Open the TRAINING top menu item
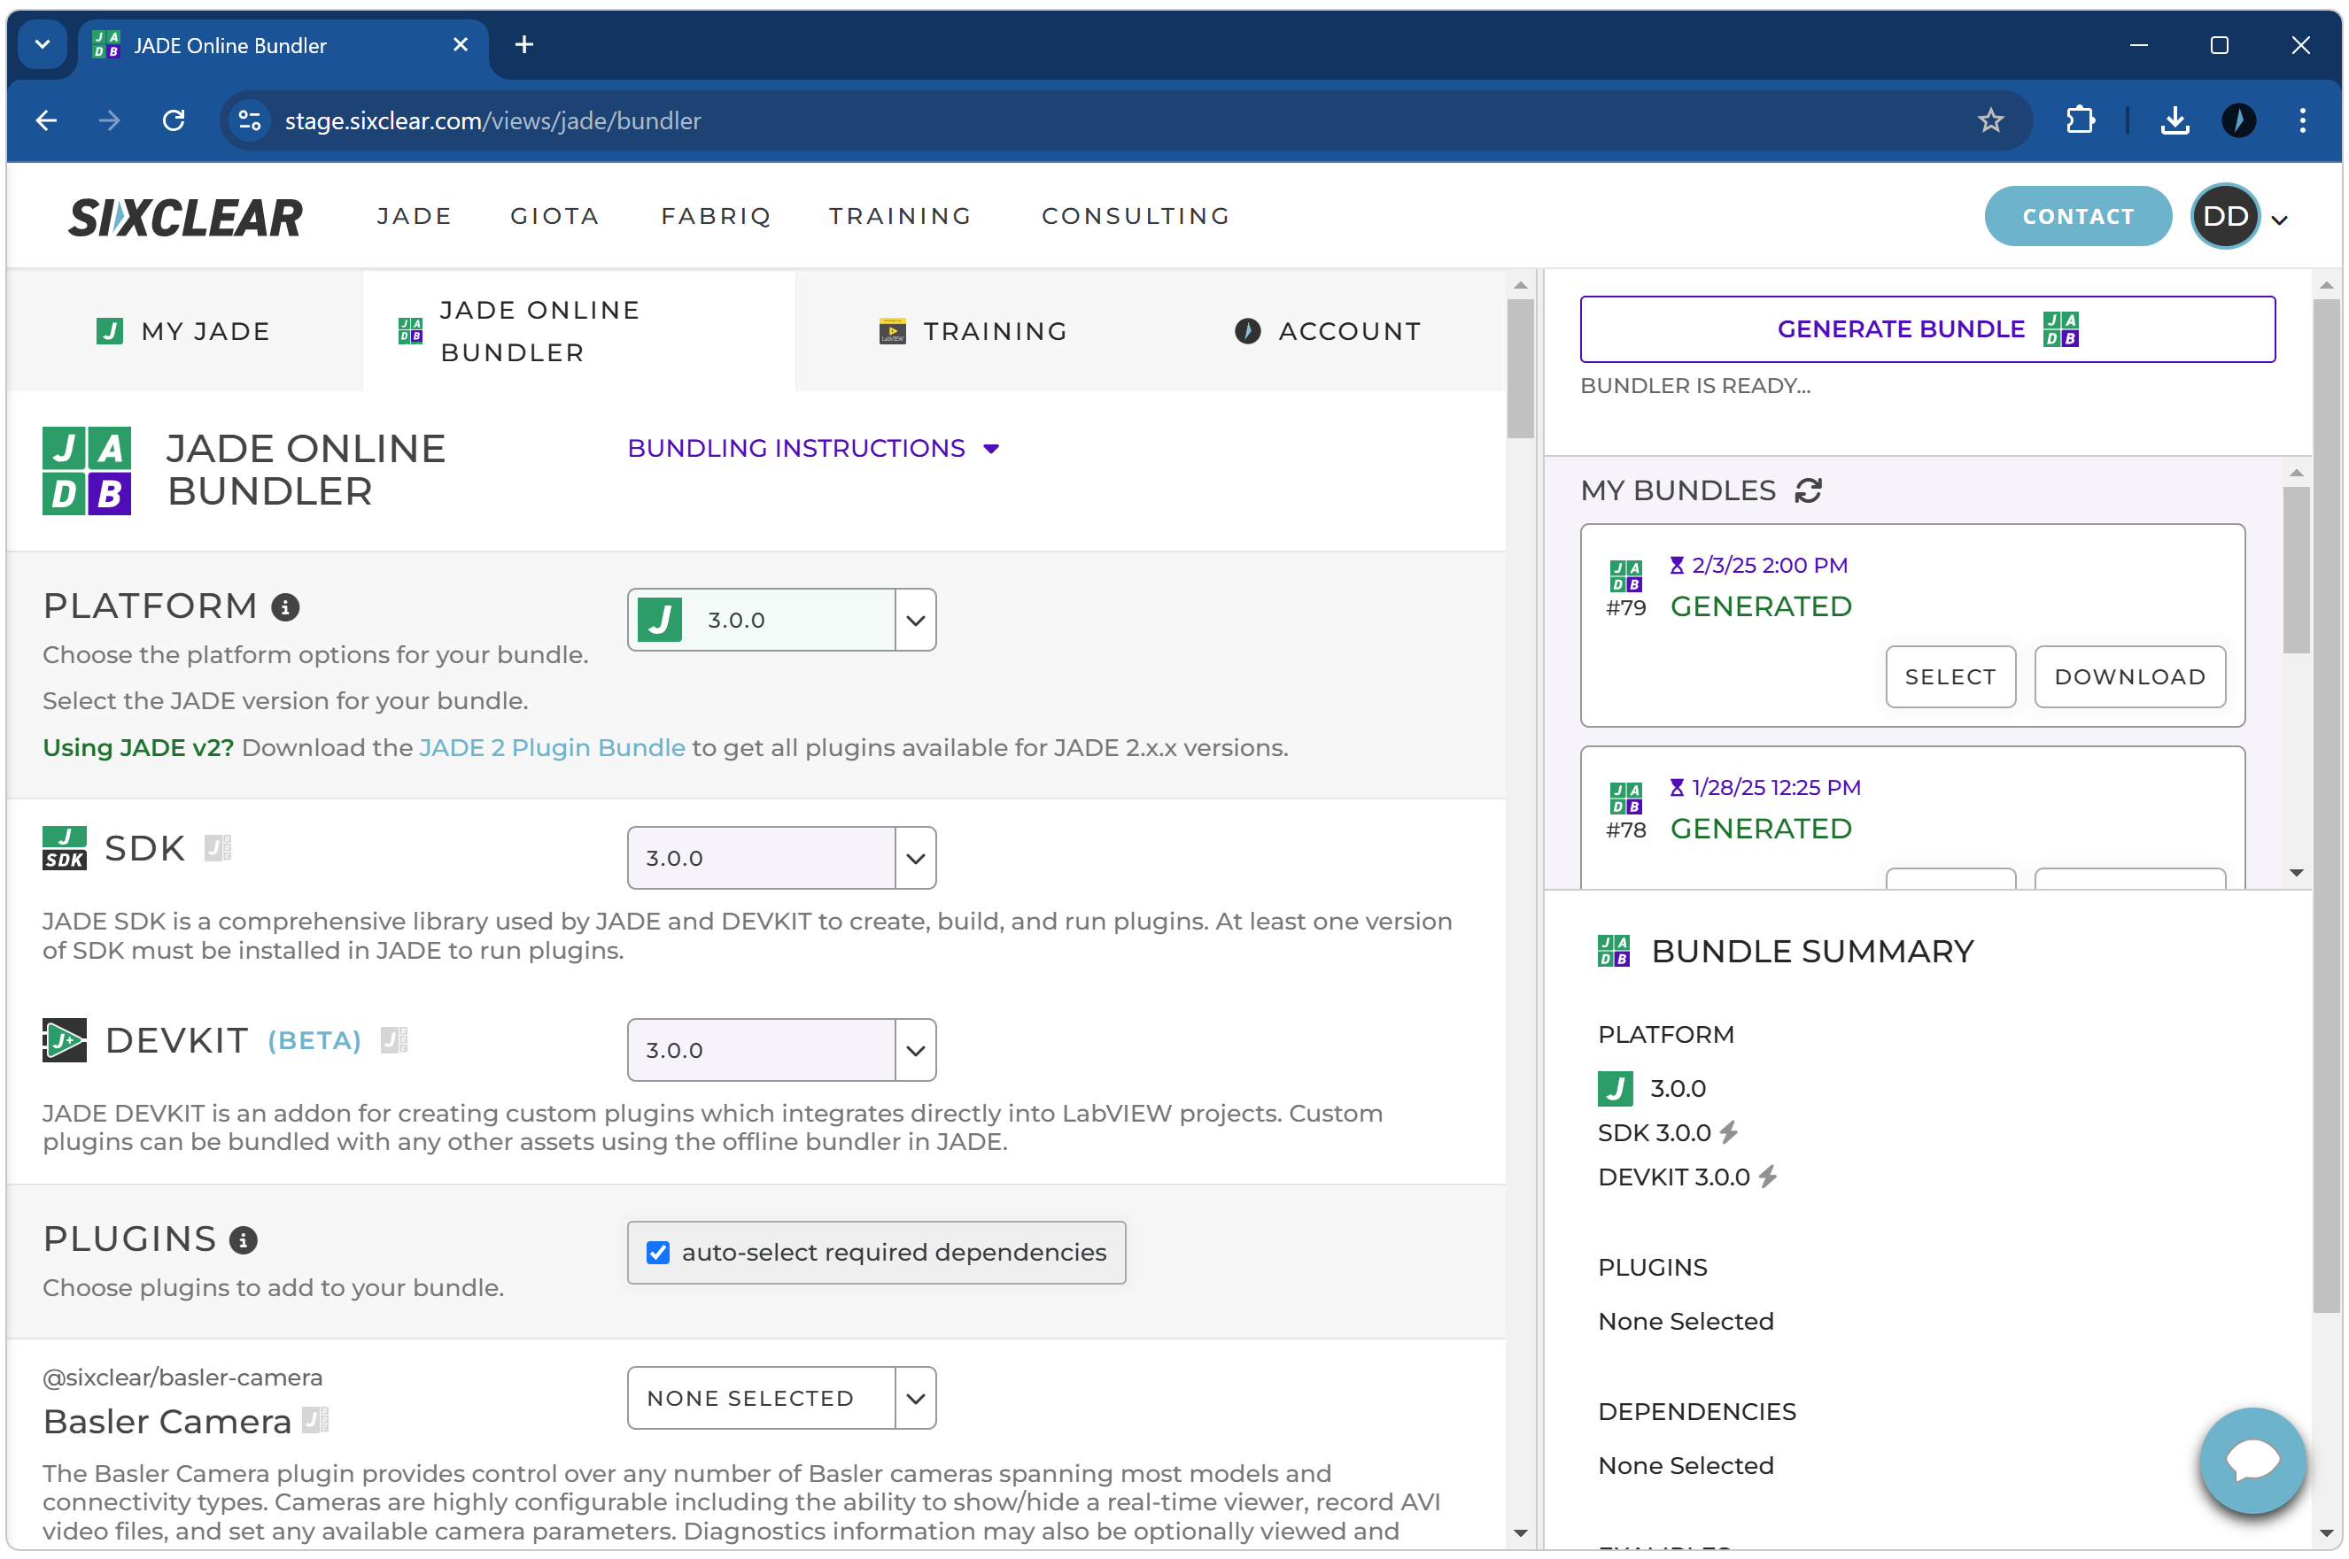2349x1559 pixels. [900, 216]
